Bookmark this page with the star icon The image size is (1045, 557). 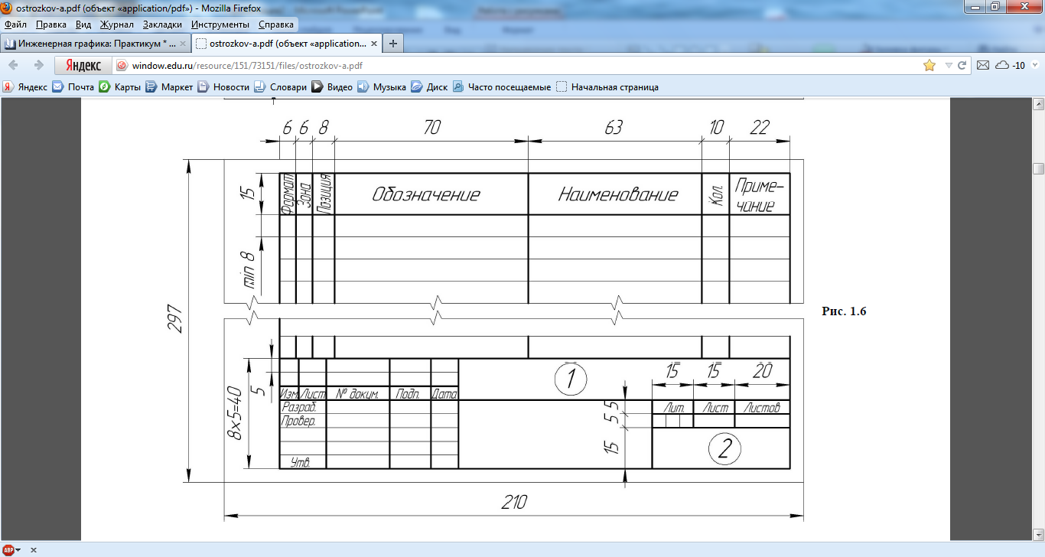coord(929,65)
